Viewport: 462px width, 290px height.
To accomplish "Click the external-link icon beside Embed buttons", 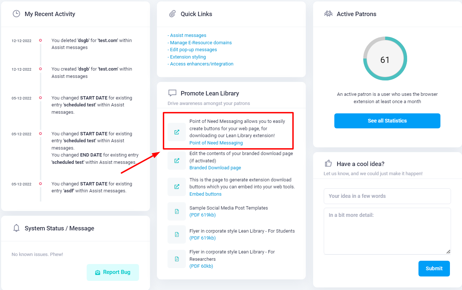I will (177, 187).
